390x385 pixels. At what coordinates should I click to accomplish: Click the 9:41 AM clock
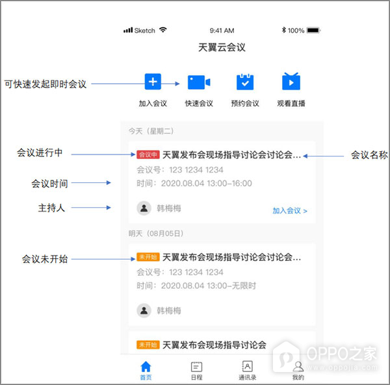(x=222, y=31)
